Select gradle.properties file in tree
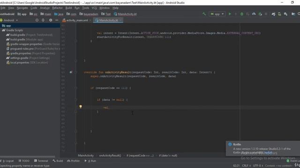The height and width of the screenshot is (168, 300). coord(31,53)
